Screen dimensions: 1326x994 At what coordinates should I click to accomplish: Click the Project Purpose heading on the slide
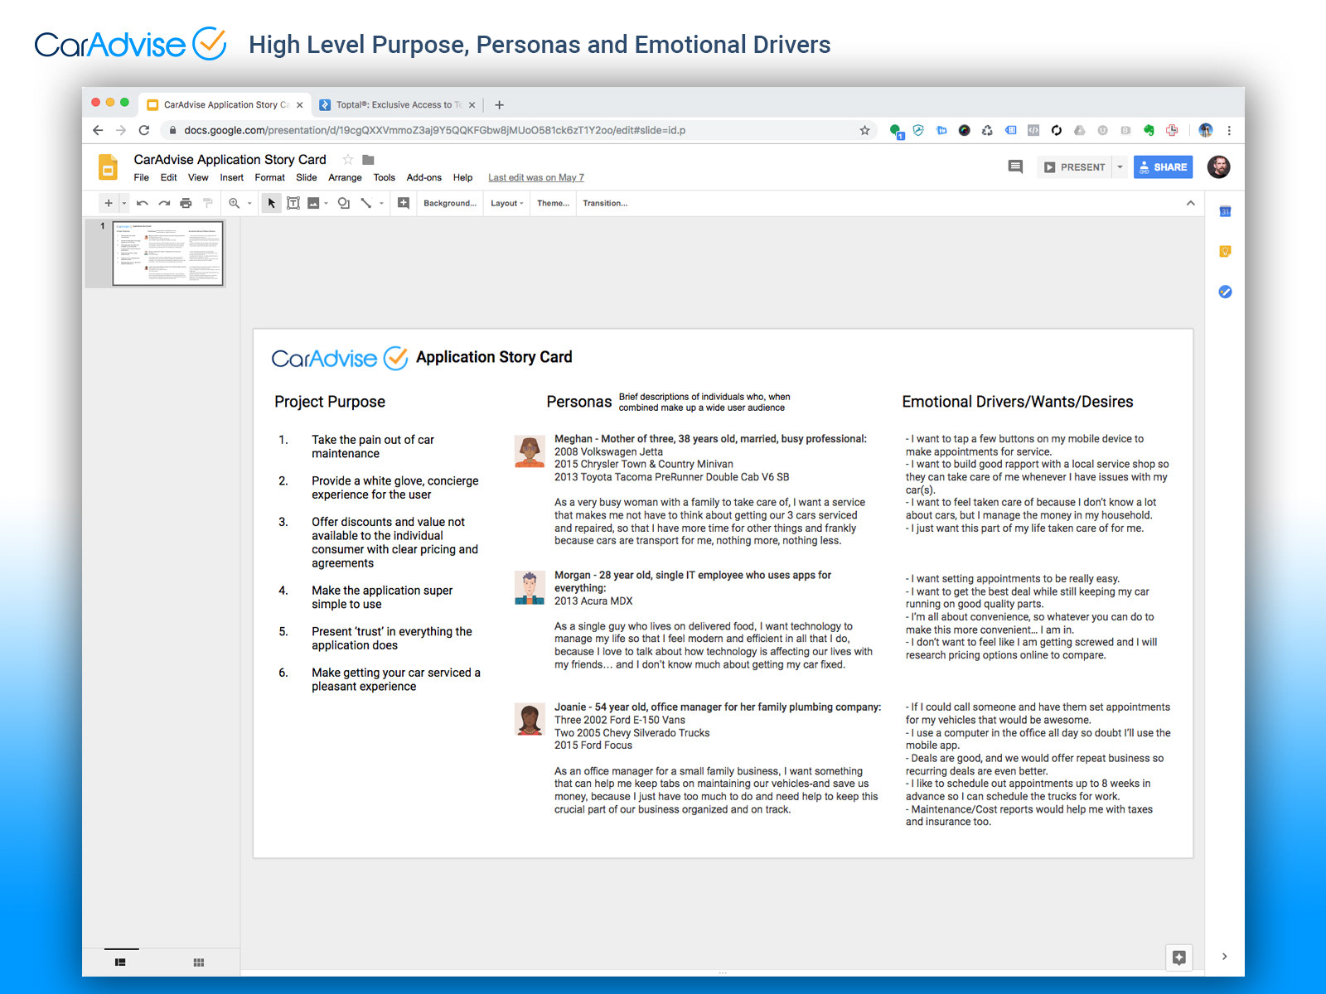[330, 402]
